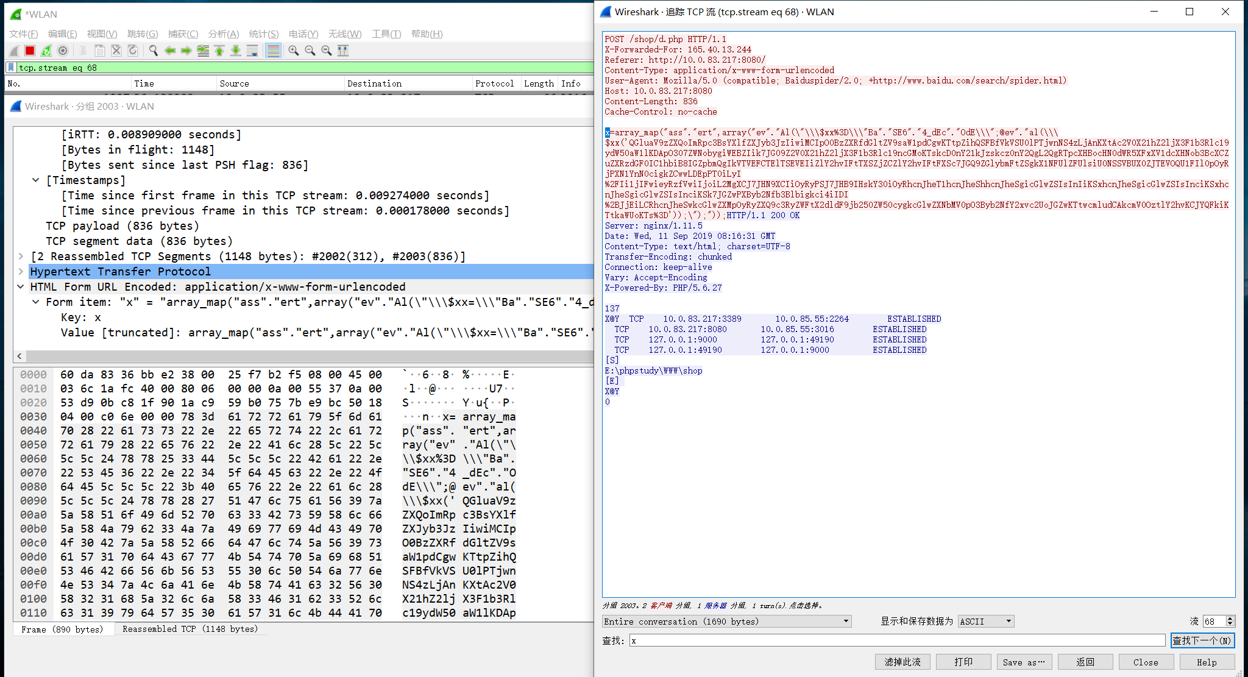The image size is (1248, 677).
Task: Expand Hypertext Transfer Protocol tree node
Action: pyautogui.click(x=21, y=272)
